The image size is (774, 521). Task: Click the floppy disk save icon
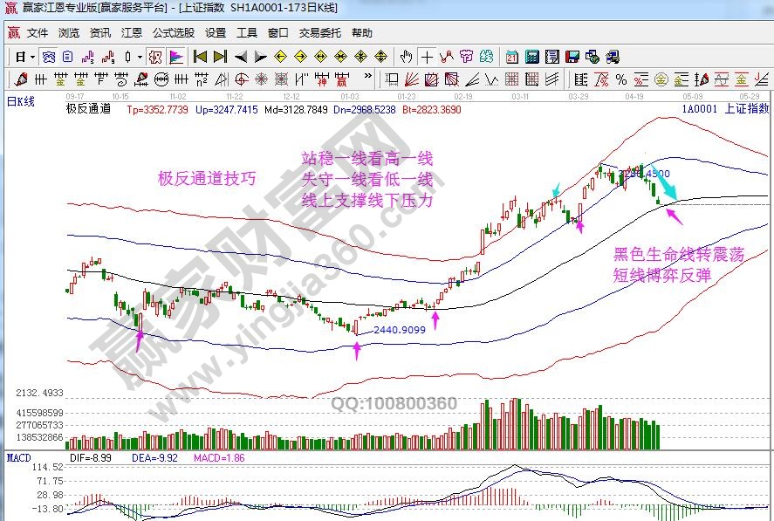pos(572,57)
